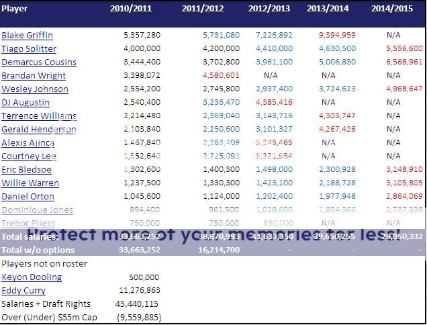
Task: Click Tiago Splitter's 4,000,000 salary
Action: (142, 48)
